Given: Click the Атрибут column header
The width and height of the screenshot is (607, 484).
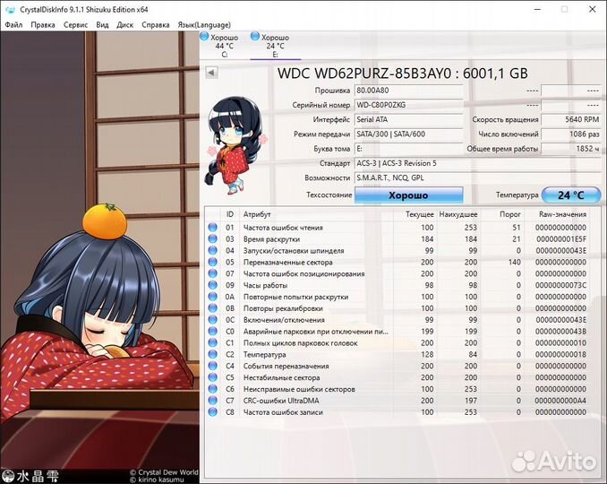Looking at the screenshot, I should click(x=260, y=214).
